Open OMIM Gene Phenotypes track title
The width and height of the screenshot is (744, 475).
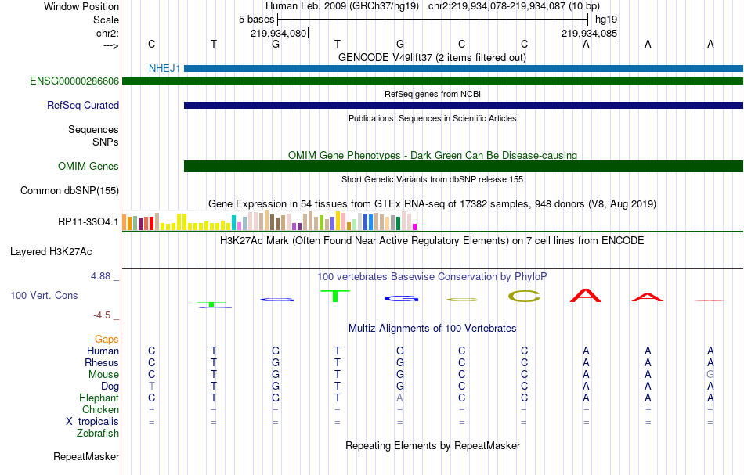[x=433, y=156]
